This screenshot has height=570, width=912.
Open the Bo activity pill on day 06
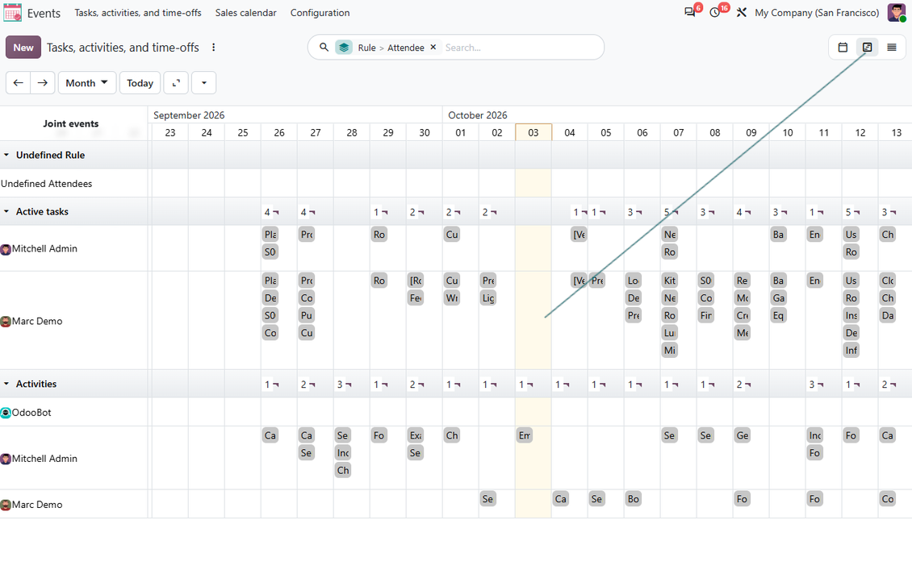coord(634,498)
